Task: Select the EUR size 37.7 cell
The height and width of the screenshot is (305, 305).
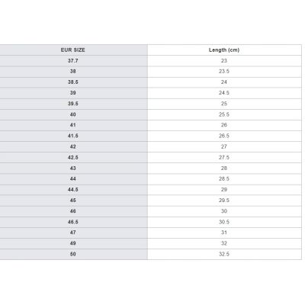Action: click(73, 61)
